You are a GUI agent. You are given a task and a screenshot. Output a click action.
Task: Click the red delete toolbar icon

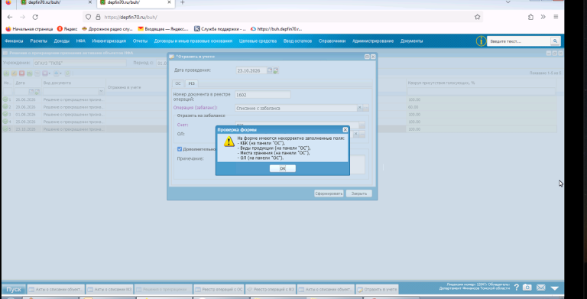click(21, 73)
